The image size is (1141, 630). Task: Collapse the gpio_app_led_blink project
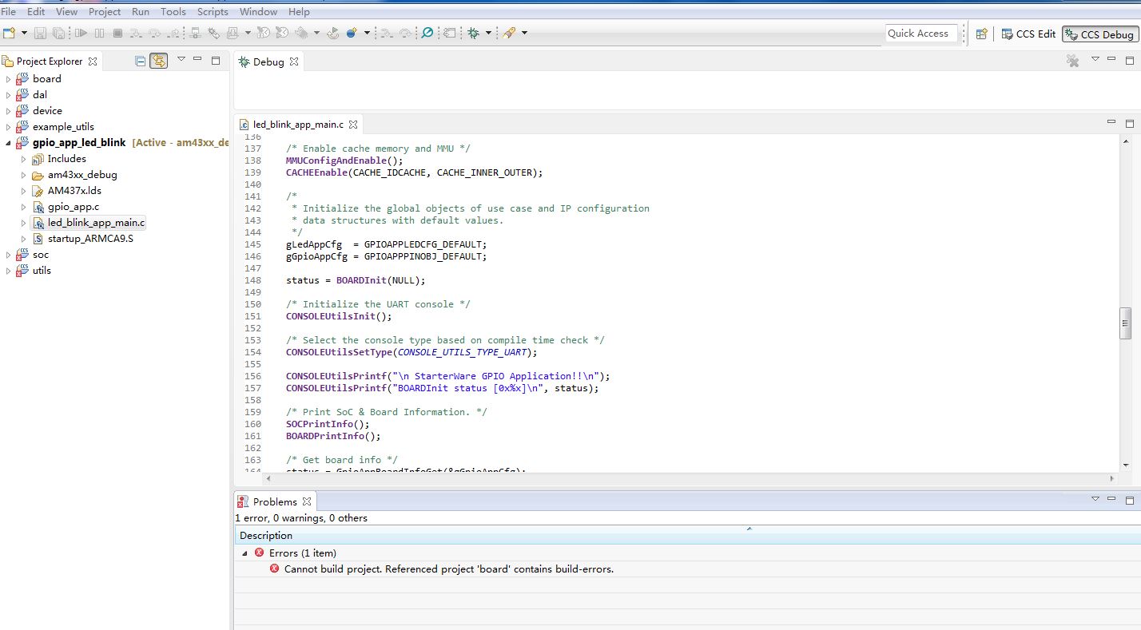point(9,143)
